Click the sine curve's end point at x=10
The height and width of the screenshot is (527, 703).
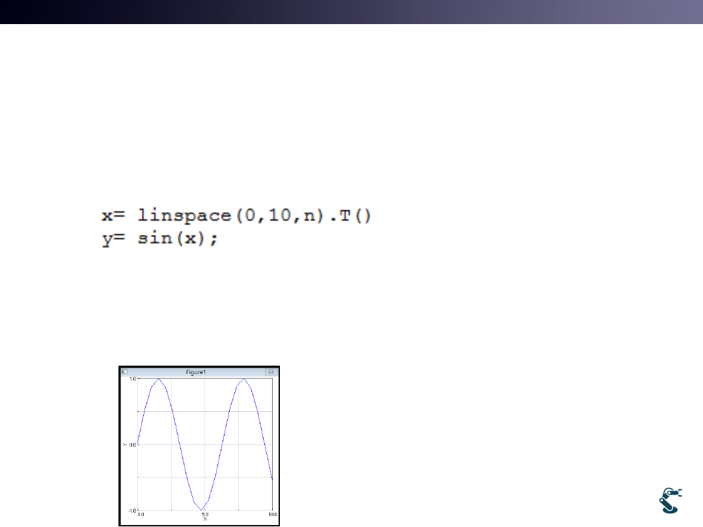pos(271,480)
